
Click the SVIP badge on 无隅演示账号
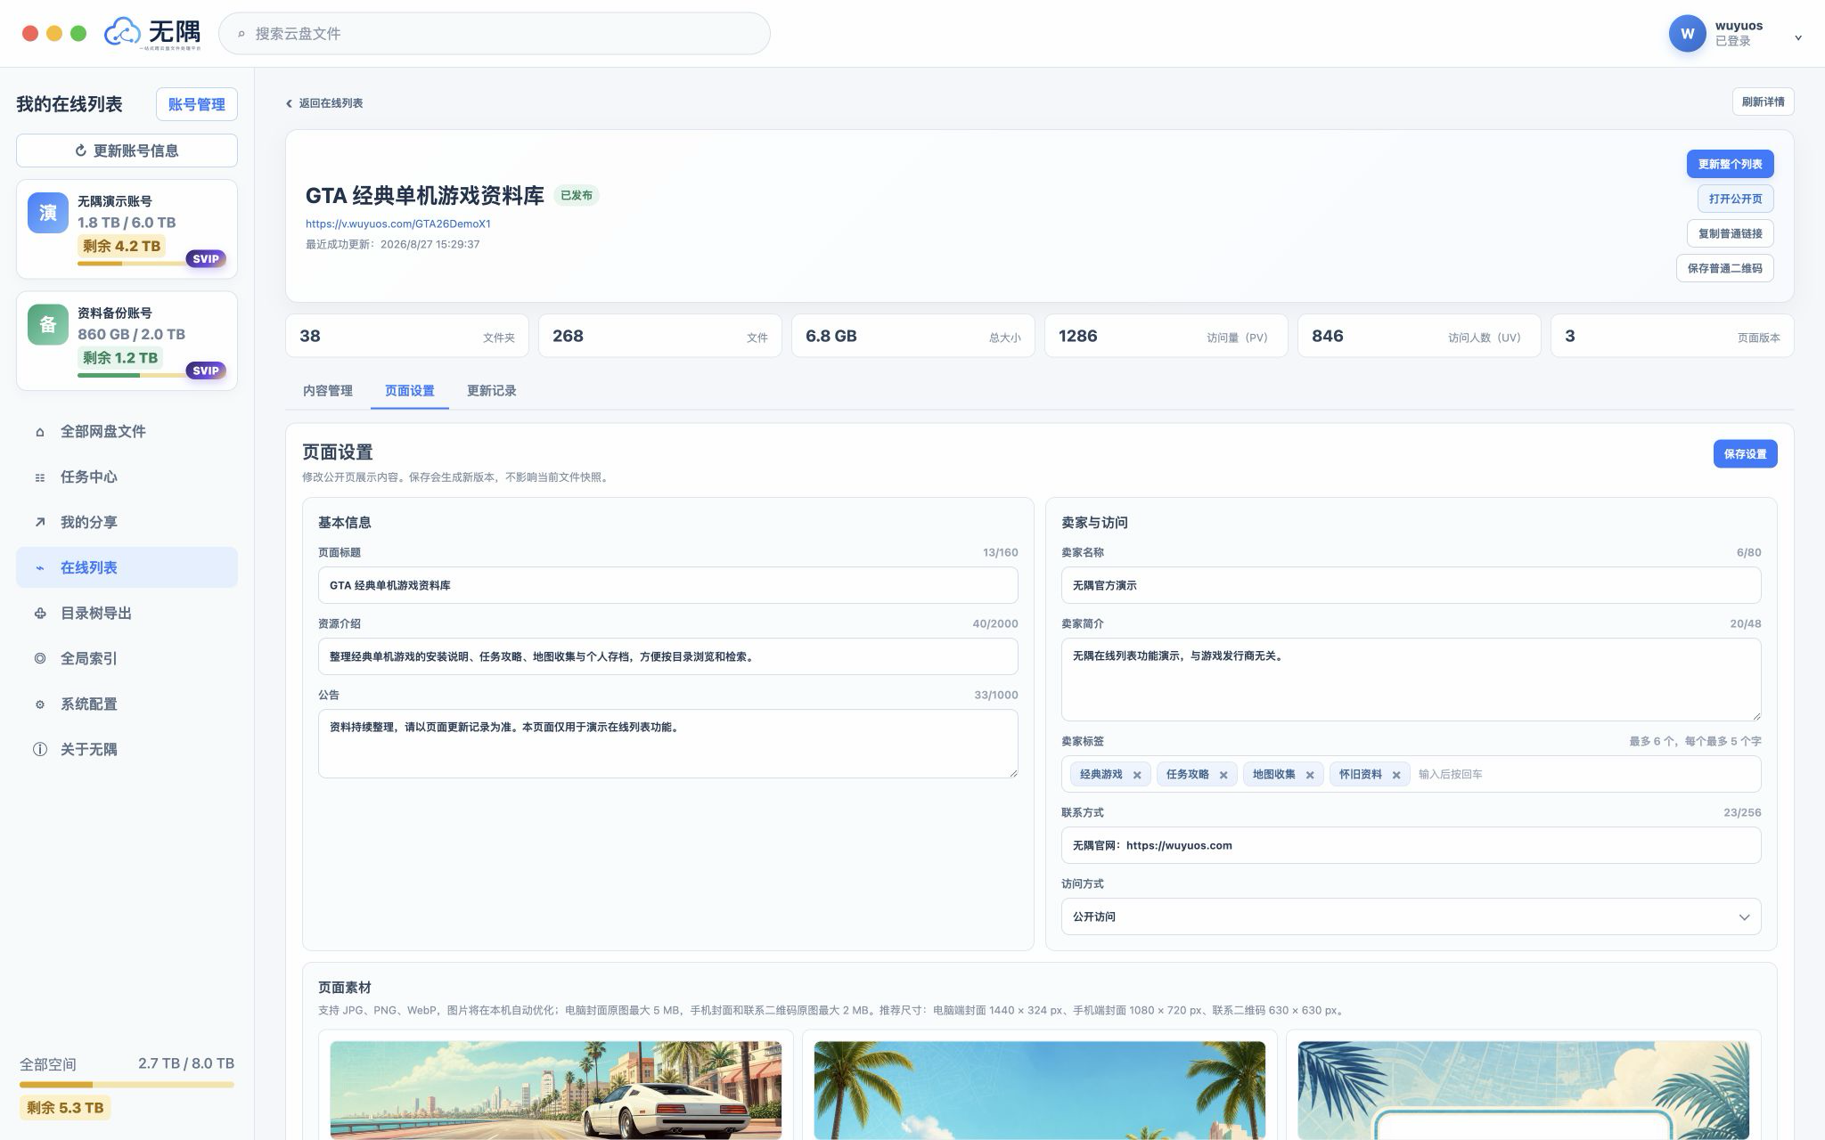click(x=206, y=259)
